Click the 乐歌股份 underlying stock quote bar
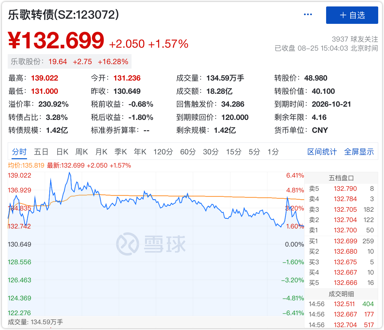This screenshot has height=330, width=384. coord(69,62)
